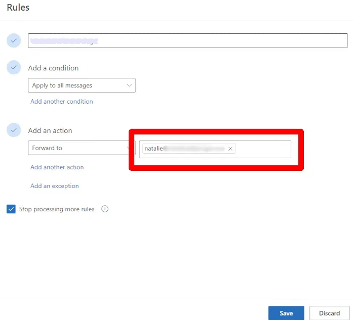The height and width of the screenshot is (320, 353).
Task: Click the checkmark circle beside the rule name
Action: point(14,40)
